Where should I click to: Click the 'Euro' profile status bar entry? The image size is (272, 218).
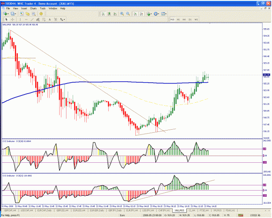click(x=122, y=215)
